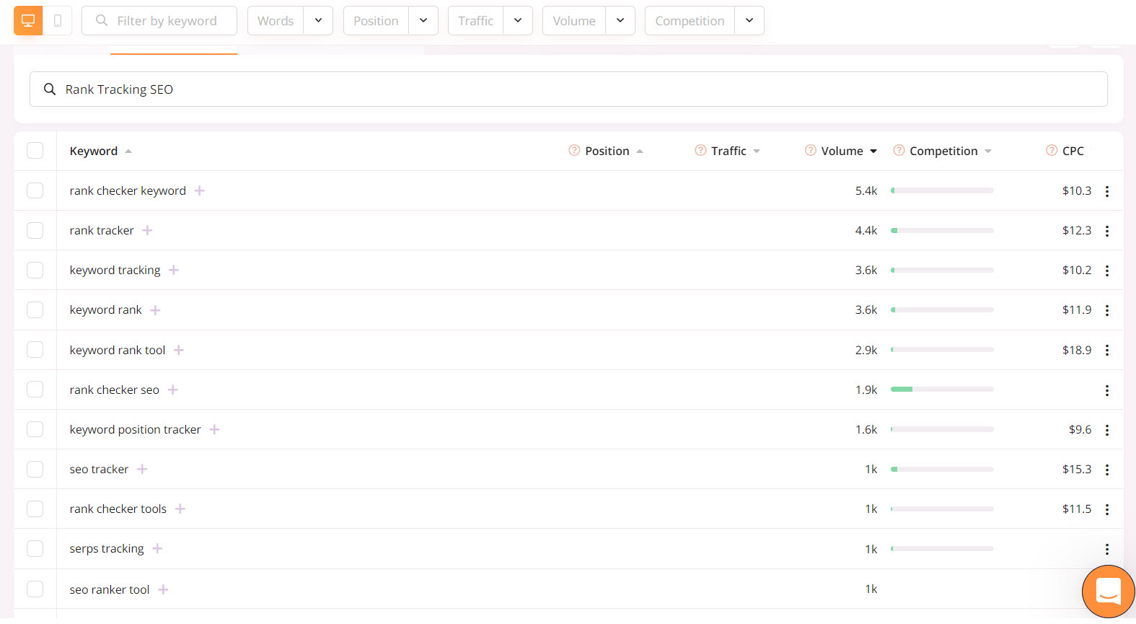Viewport: 1136px width, 624px height.
Task: Add 'rank checker seo' with plus icon
Action: (173, 390)
